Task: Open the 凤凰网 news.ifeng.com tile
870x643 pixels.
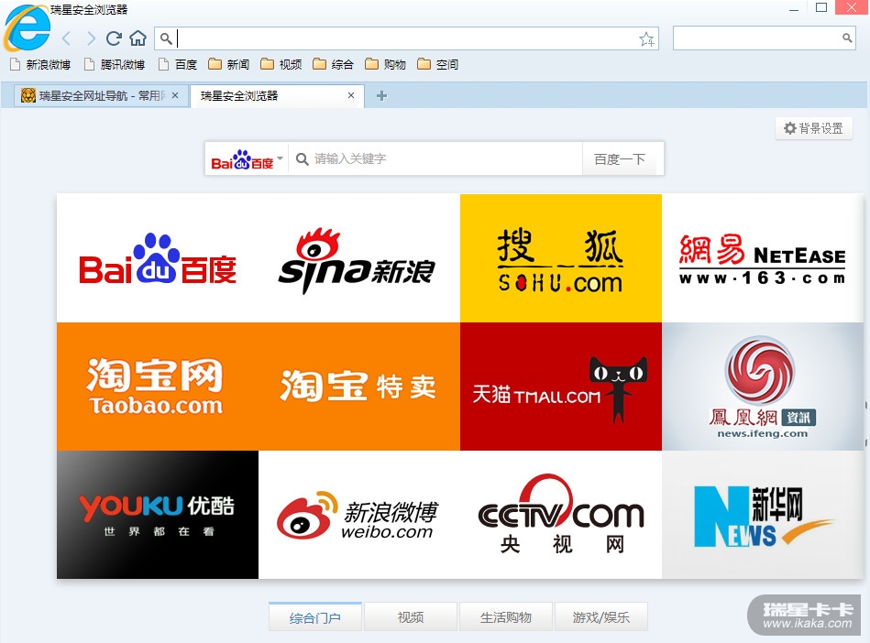Action: coord(763,387)
